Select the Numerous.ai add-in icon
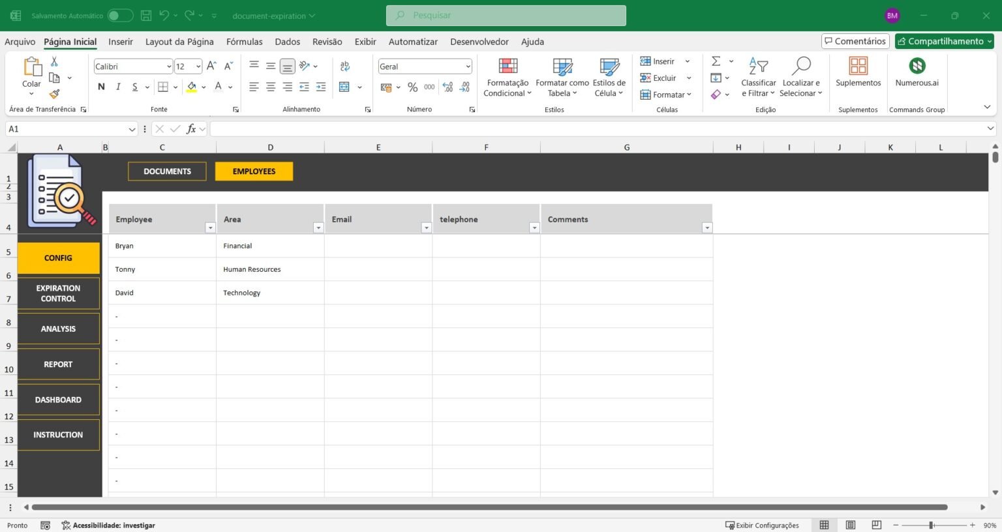This screenshot has height=532, width=1002. [917, 72]
